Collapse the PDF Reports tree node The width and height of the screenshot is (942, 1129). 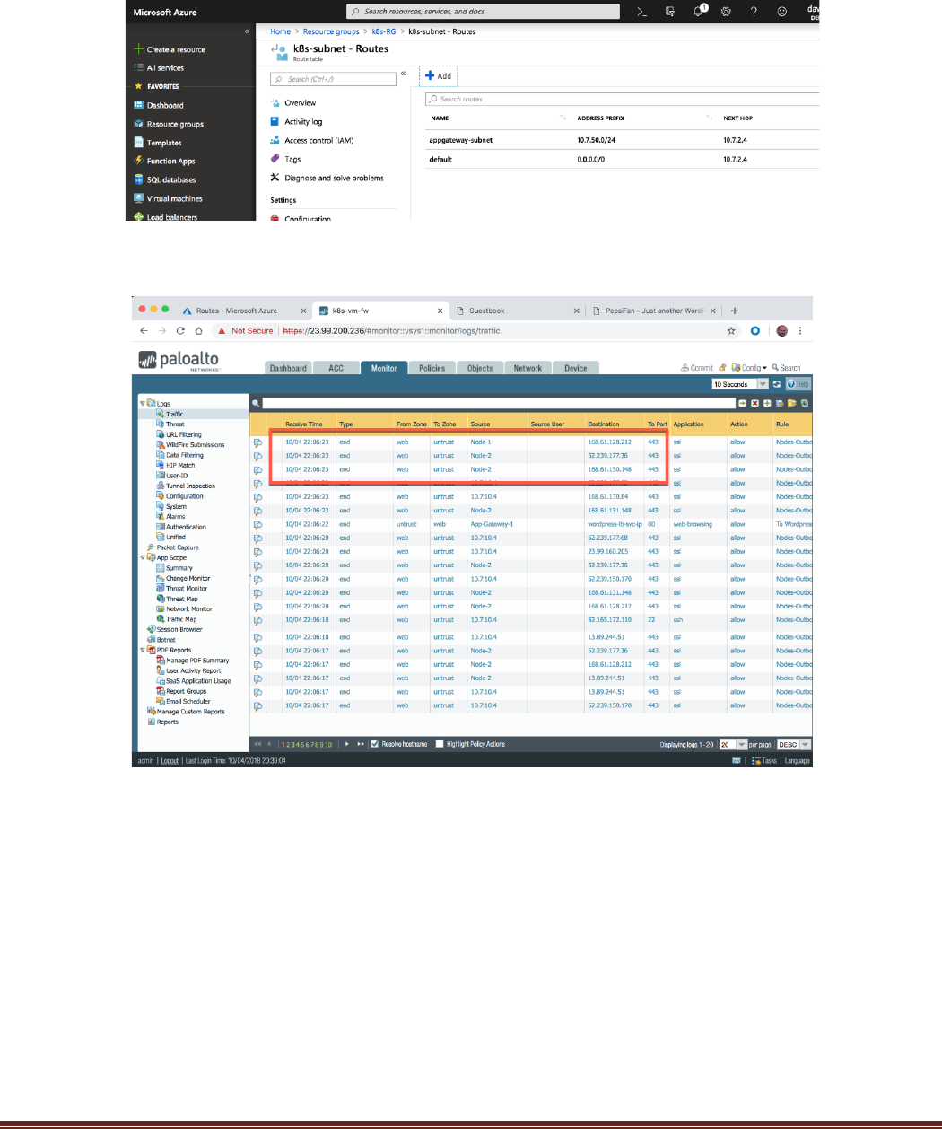142,650
